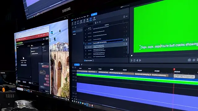Click the blue mode button above the timeline
198x111 pixels.
point(77,65)
